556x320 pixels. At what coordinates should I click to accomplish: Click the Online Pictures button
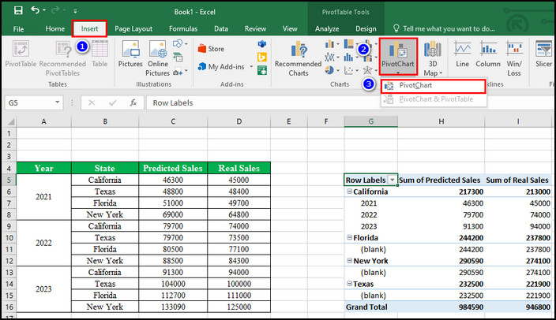tap(158, 58)
